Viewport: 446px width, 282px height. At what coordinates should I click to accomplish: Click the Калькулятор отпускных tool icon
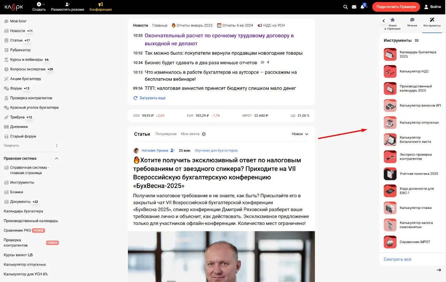tap(390, 123)
